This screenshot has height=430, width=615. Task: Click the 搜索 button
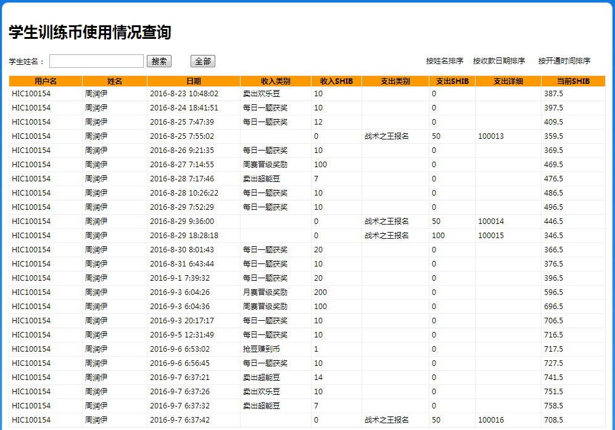click(159, 61)
